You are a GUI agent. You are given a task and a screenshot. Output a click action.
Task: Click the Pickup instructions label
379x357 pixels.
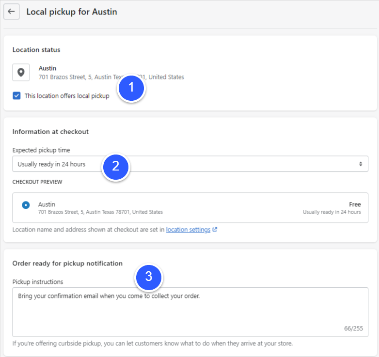[x=38, y=282]
